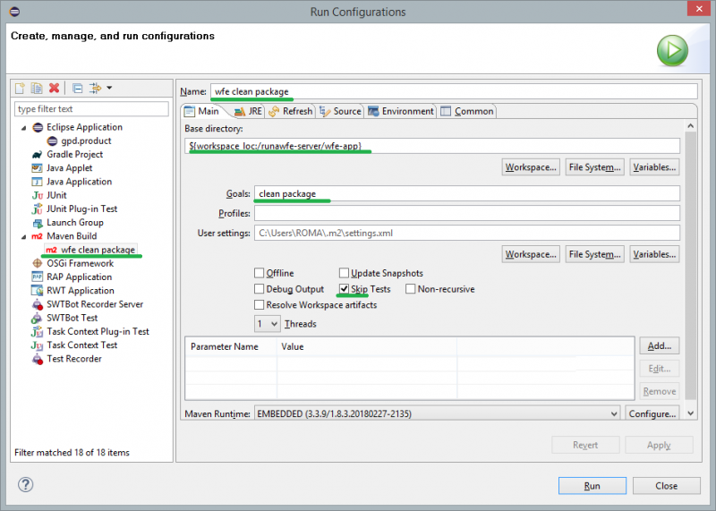
Task: Click the scrollbar down arrow in Main tab
Action: click(690, 413)
